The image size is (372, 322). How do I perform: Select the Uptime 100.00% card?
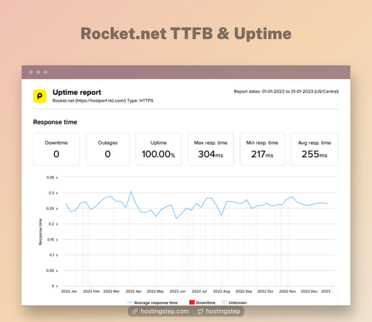pos(158,149)
